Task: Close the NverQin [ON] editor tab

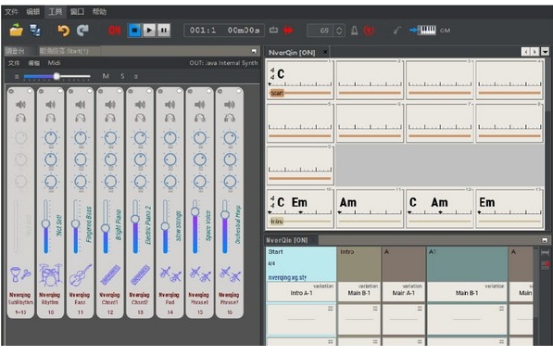Action: (x=325, y=52)
